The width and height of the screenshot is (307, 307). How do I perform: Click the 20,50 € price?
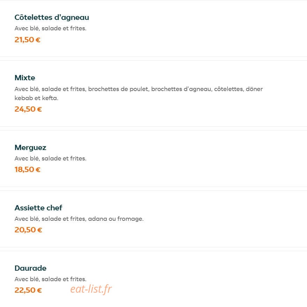(28, 230)
